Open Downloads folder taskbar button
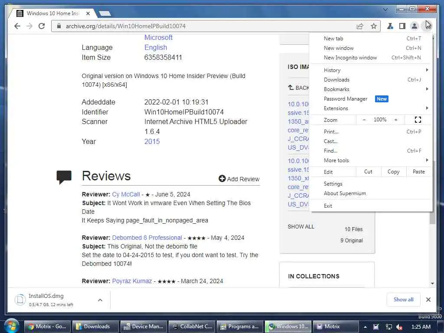 (x=95, y=326)
